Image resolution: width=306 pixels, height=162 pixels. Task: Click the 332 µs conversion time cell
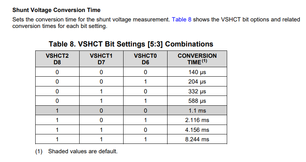point(197,91)
